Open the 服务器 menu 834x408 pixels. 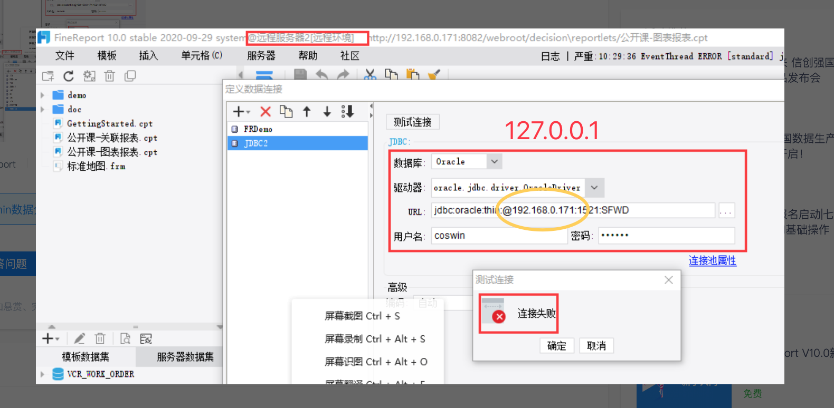pyautogui.click(x=261, y=56)
